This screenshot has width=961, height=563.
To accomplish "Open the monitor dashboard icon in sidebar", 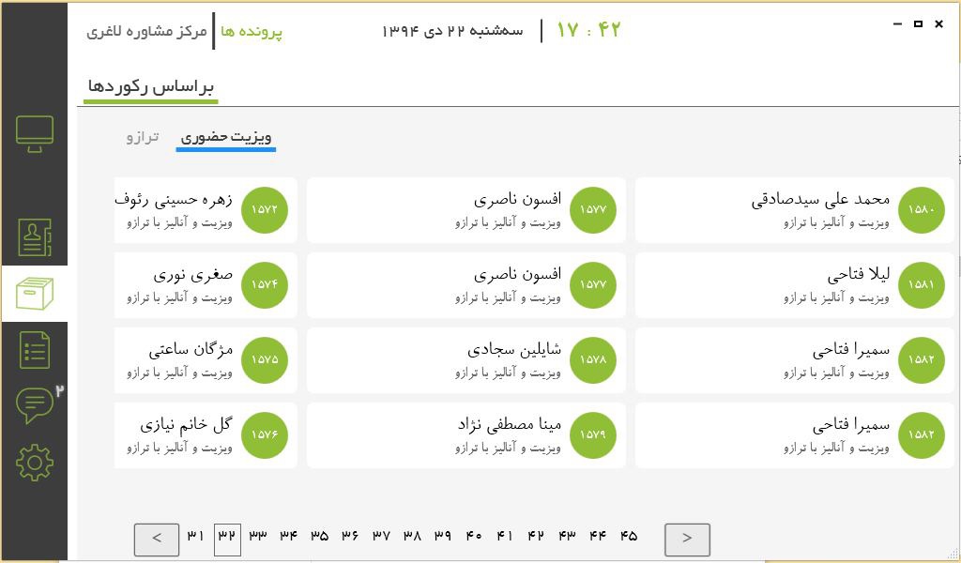I will tap(35, 134).
